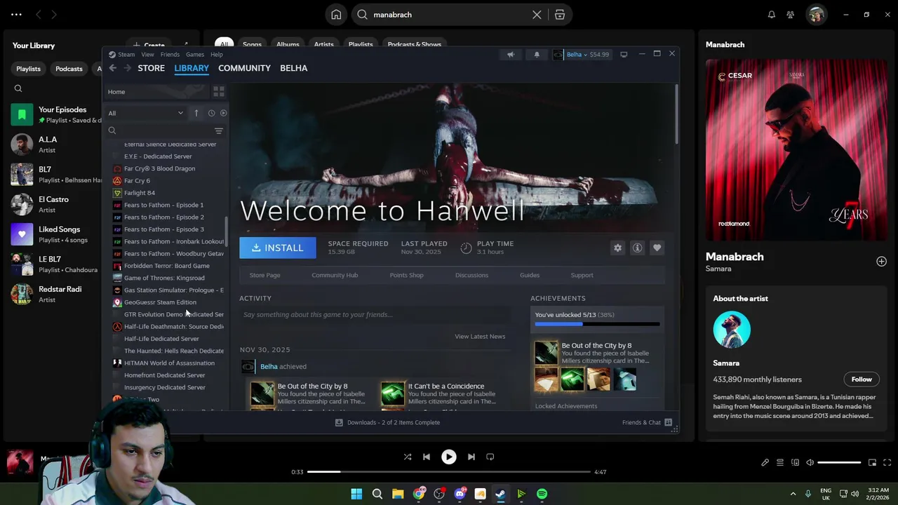
Task: Mute Spotify volume speaker icon
Action: coord(810,462)
